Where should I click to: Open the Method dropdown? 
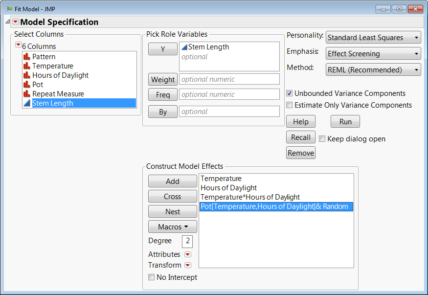coord(373,70)
